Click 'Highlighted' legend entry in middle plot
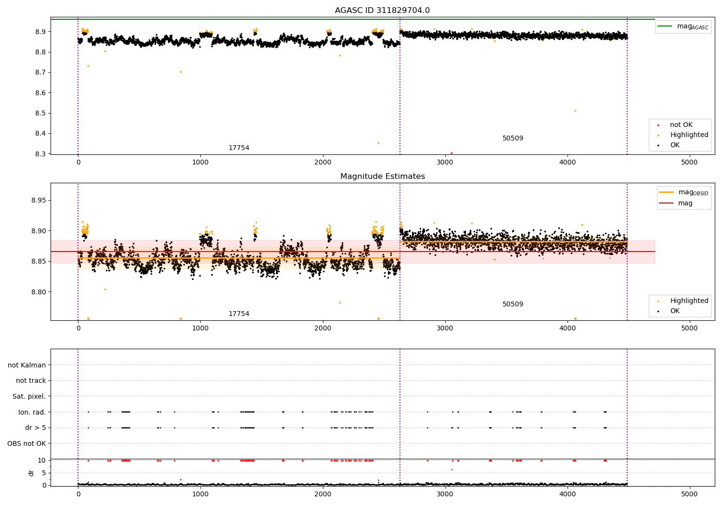The height and width of the screenshot is (505, 722). pos(682,301)
